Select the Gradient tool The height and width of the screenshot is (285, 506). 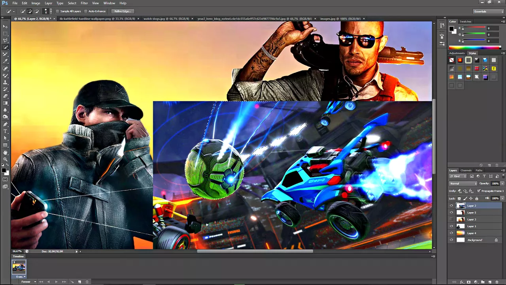pyautogui.click(x=6, y=103)
